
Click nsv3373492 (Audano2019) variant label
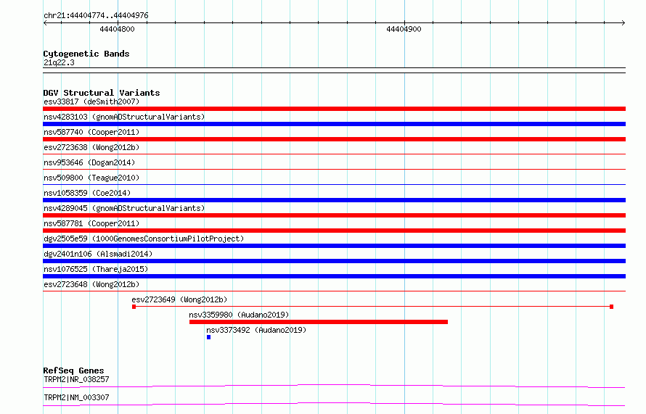click(x=256, y=330)
